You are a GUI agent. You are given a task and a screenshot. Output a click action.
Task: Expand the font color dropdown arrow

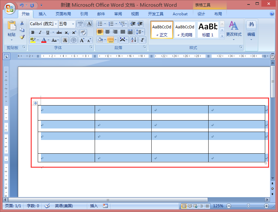(48, 40)
